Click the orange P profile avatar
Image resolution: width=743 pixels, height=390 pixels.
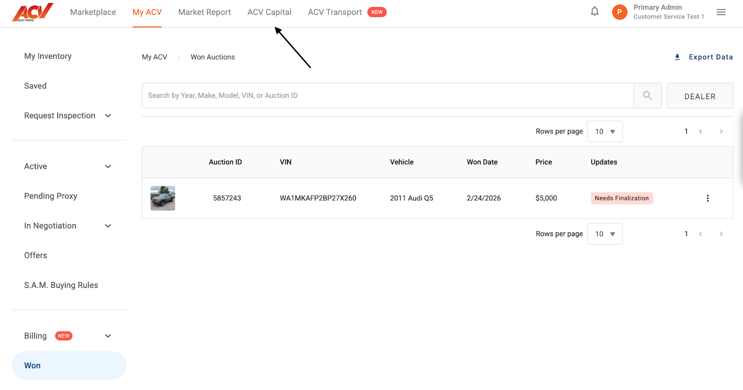pos(619,12)
